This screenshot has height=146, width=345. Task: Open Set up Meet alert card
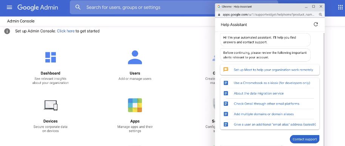[270, 70]
